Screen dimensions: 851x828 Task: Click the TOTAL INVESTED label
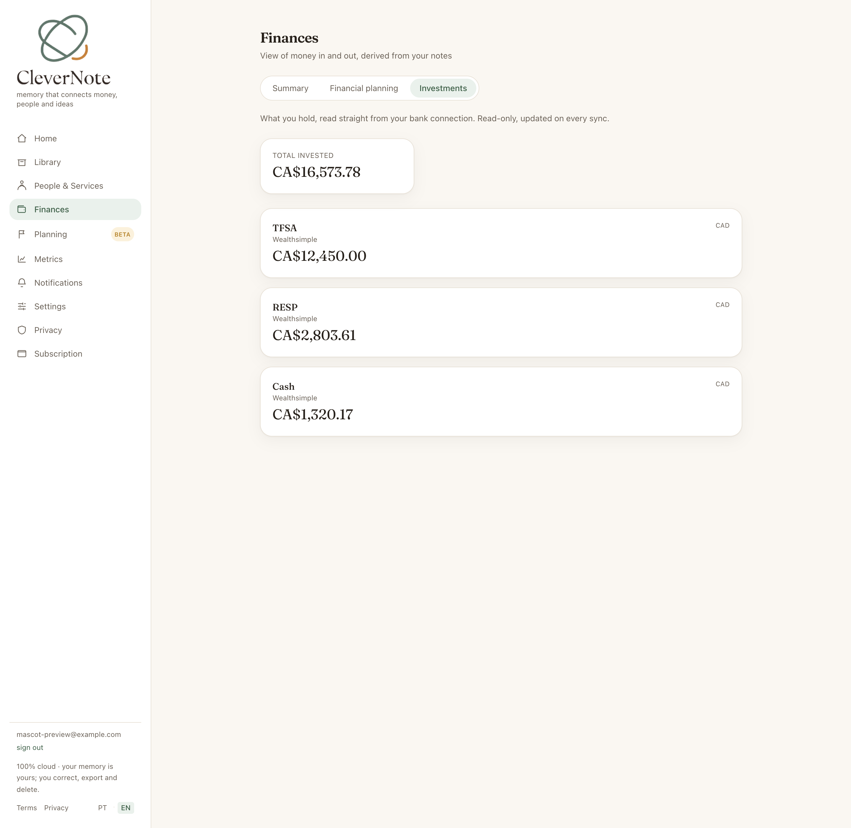(303, 156)
